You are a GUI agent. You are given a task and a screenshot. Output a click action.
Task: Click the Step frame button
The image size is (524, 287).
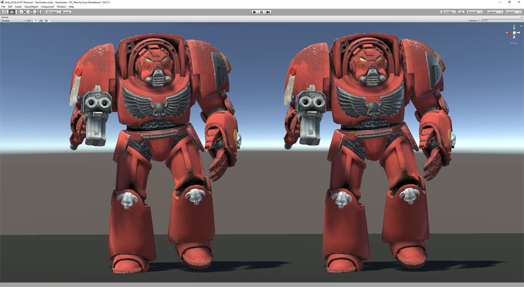(x=269, y=12)
